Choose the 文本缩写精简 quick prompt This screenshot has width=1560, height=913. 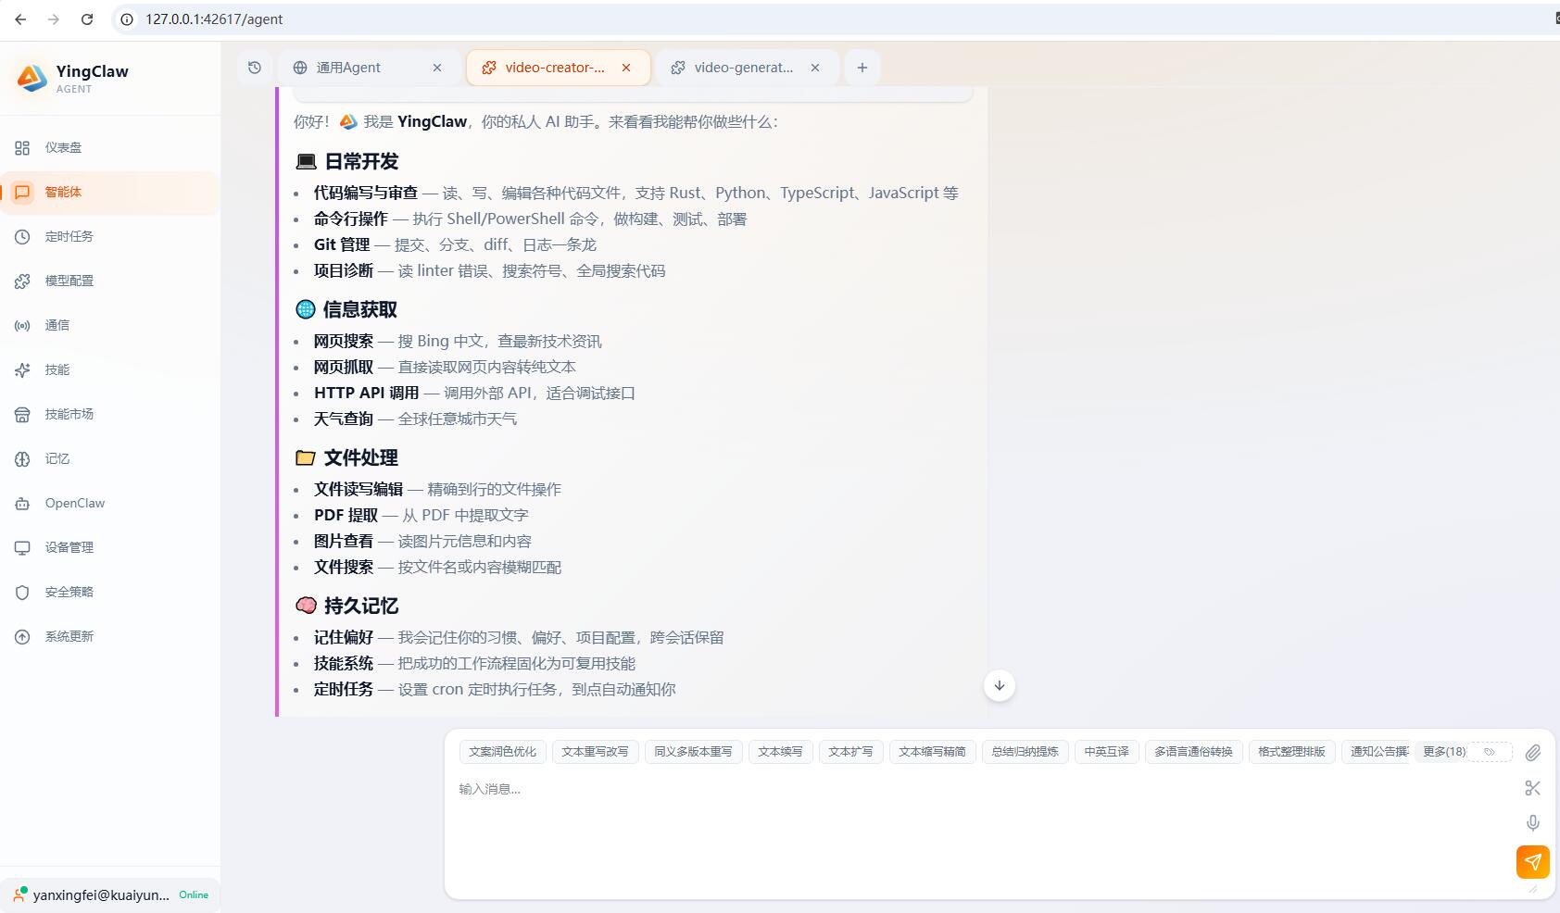pos(932,752)
